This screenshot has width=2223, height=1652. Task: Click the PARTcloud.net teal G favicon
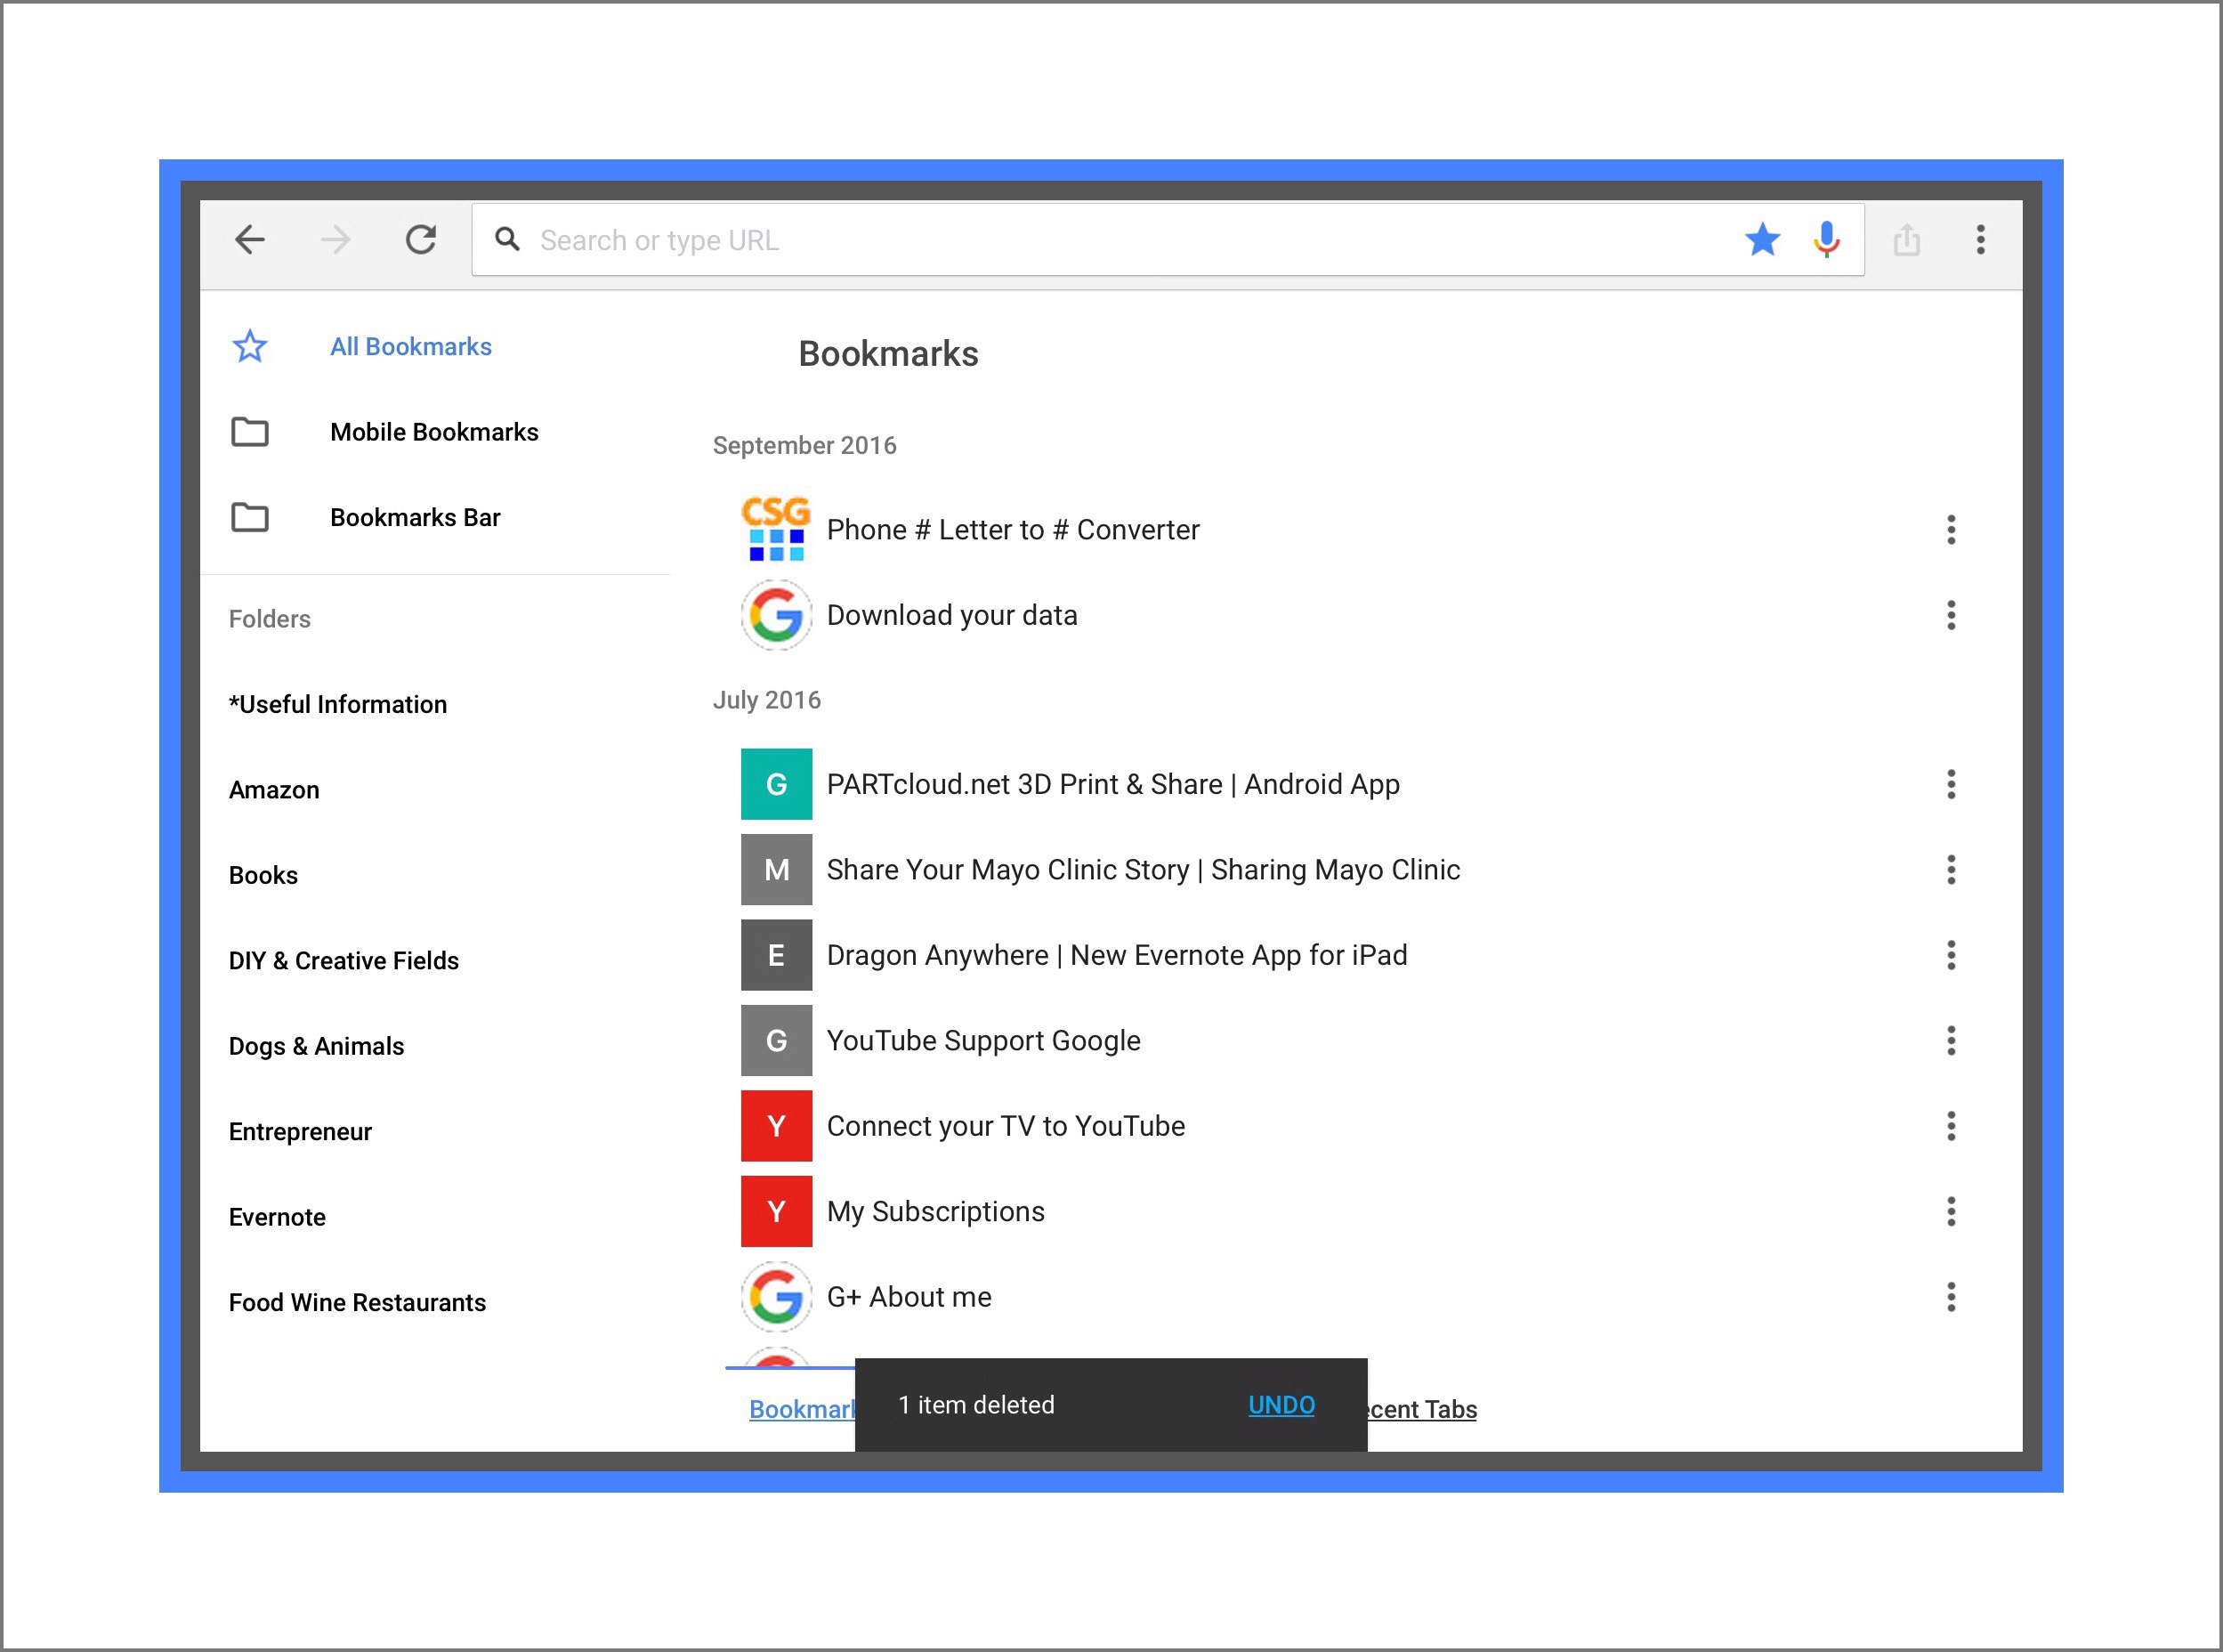pyautogui.click(x=776, y=785)
